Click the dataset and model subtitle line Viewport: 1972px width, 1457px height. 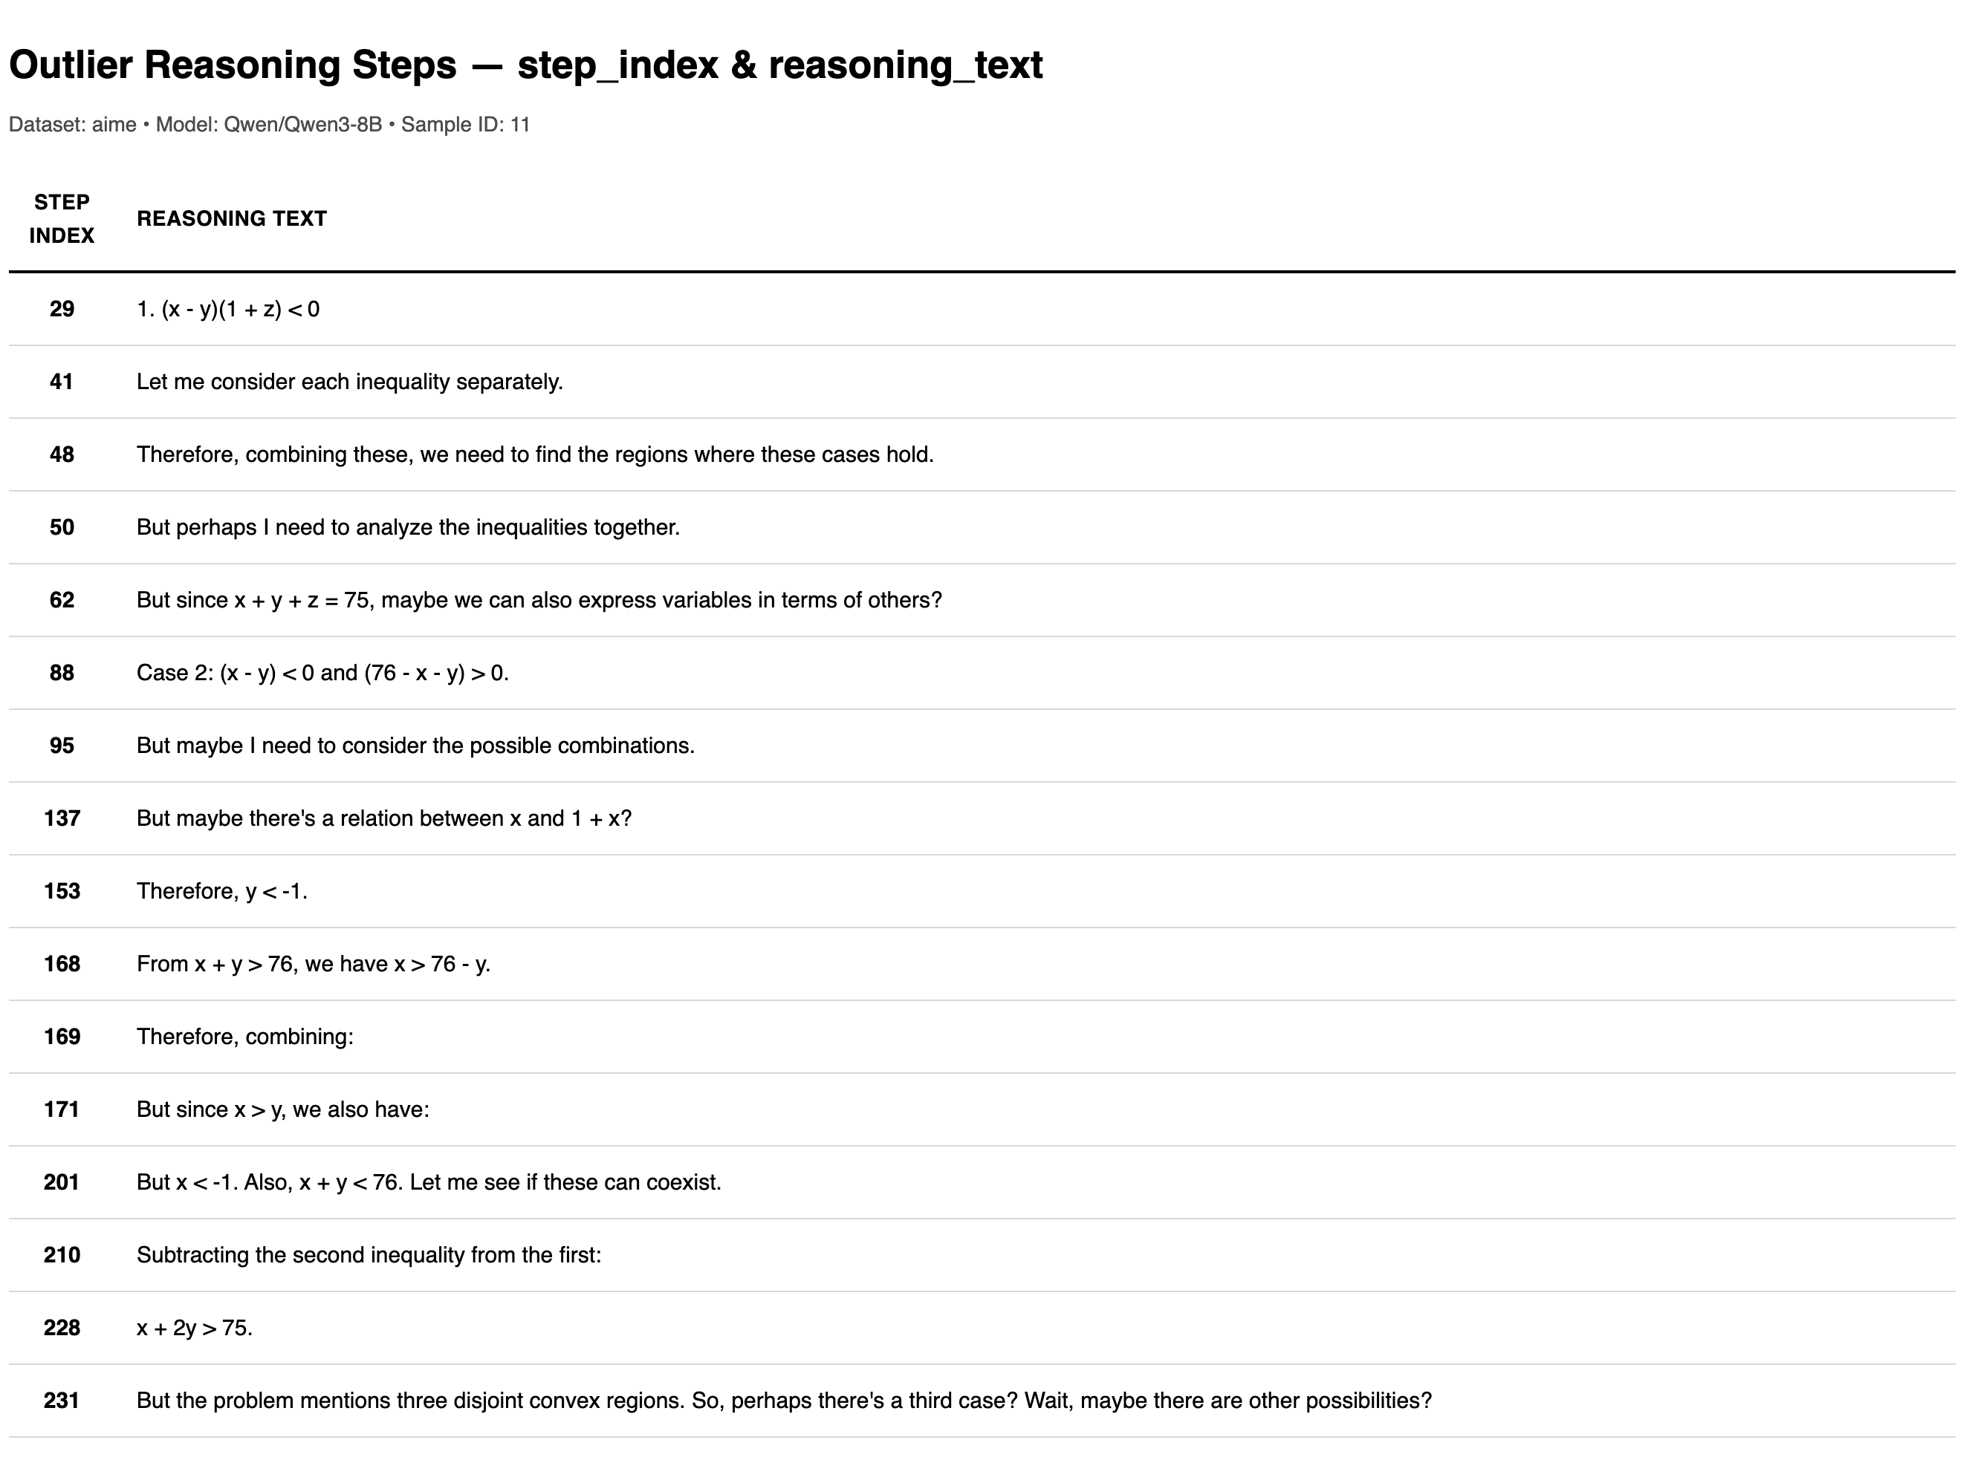click(269, 124)
